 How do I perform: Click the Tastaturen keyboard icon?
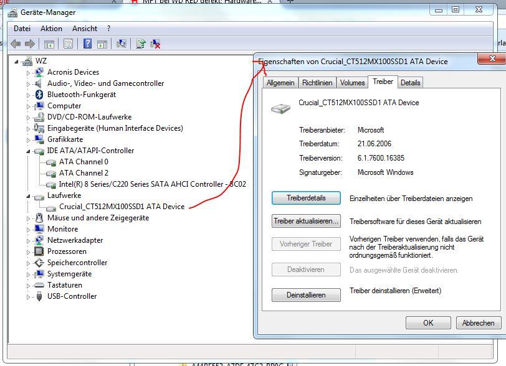[x=39, y=285]
